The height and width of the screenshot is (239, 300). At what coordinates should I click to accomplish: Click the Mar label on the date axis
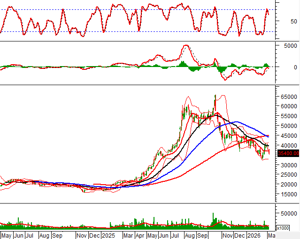[127, 235]
